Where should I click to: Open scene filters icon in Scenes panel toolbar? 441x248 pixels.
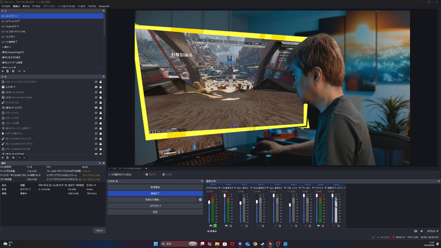[x=13, y=71]
